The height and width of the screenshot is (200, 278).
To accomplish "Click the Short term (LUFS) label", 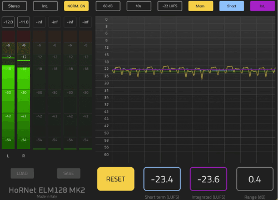I will 162,197.
